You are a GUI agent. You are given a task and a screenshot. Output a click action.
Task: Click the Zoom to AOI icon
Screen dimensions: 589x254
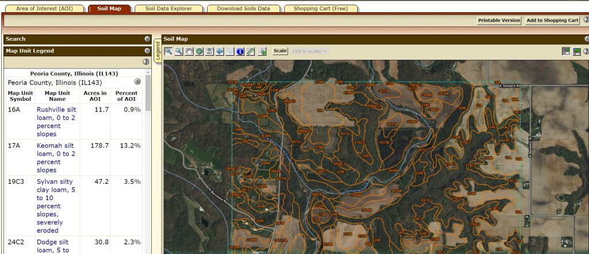click(x=209, y=51)
